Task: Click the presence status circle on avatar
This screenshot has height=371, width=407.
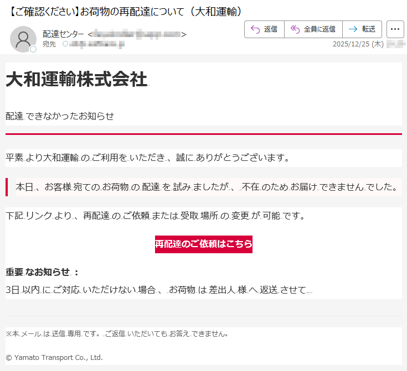Action: tap(33, 50)
